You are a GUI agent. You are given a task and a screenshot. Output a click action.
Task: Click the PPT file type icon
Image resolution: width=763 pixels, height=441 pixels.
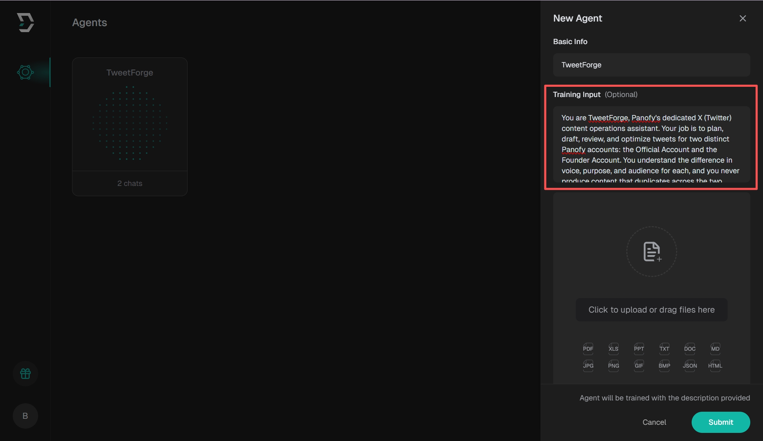[x=639, y=349]
